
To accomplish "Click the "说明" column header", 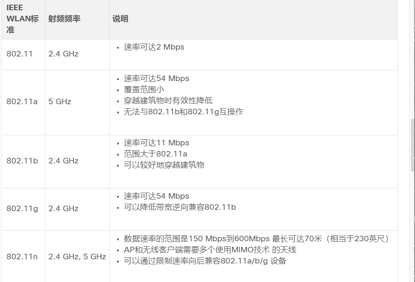I will pyautogui.click(x=120, y=19).
